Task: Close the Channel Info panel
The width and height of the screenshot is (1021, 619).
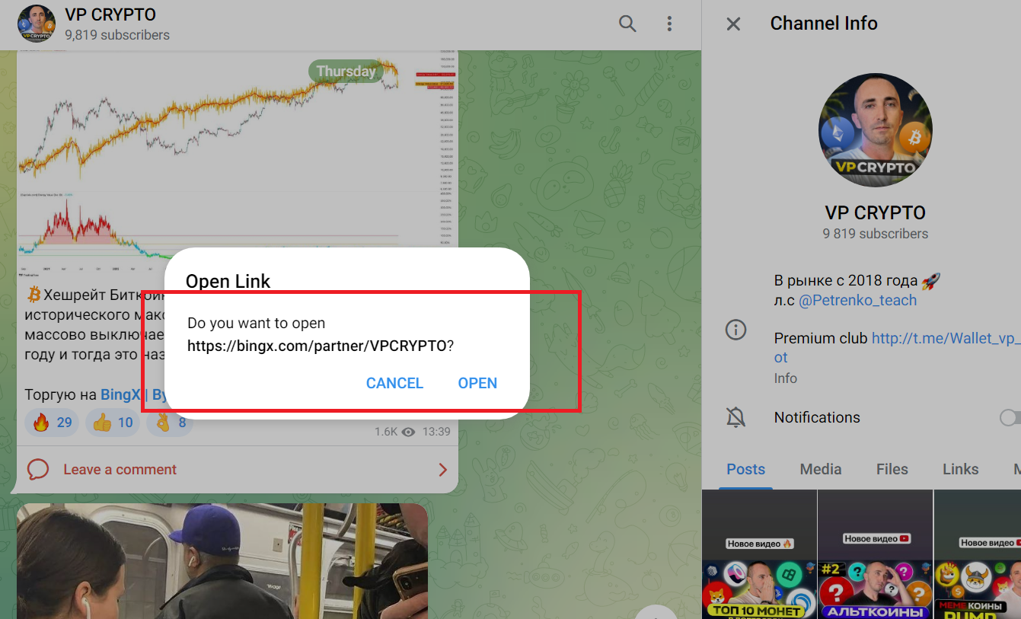Action: (733, 24)
